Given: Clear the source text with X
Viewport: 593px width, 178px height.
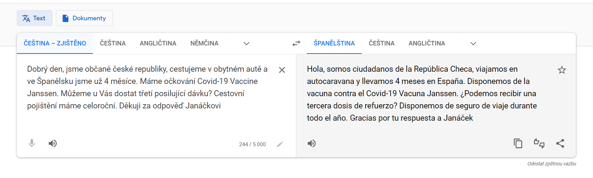Looking at the screenshot, I should point(282,70).
